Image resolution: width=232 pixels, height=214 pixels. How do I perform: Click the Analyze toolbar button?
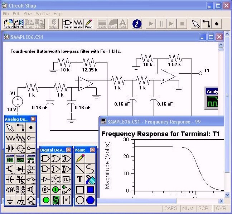(53, 24)
